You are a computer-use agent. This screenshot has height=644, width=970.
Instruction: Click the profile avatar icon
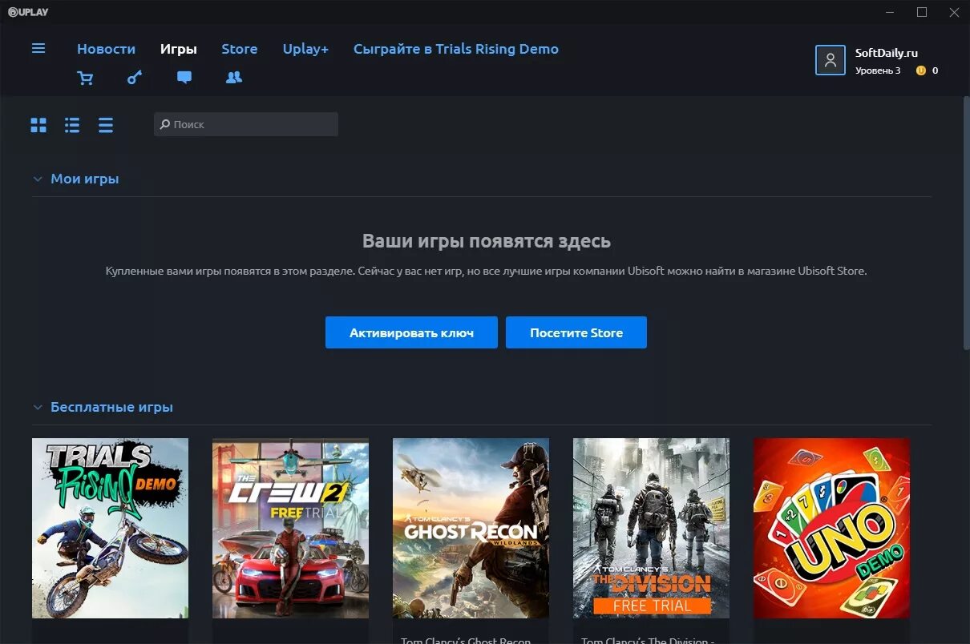point(831,60)
